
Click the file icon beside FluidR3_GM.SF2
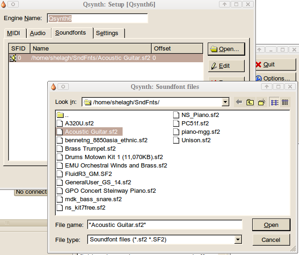click(x=60, y=174)
